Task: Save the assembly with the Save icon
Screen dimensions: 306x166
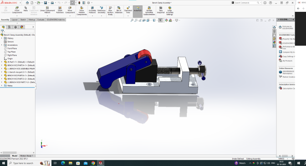Action: click(45, 3)
